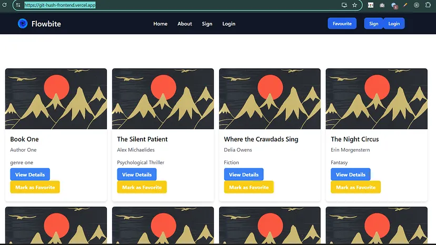Click the blue Sign button at right
Image resolution: width=436 pixels, height=245 pixels.
[x=374, y=24]
